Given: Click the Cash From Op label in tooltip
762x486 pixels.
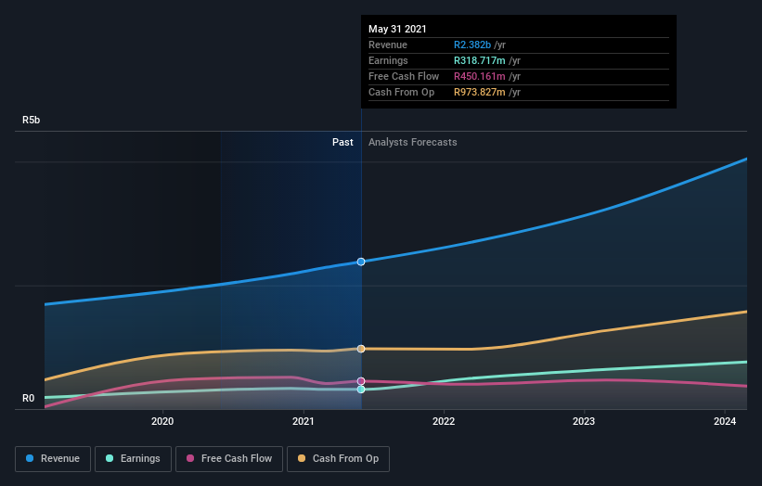Looking at the screenshot, I should 401,92.
